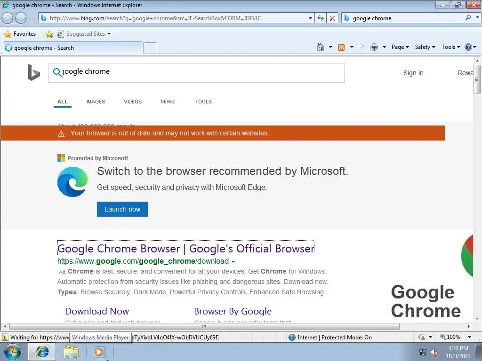Open the Safety menu
This screenshot has height=361, width=482.
[425, 47]
